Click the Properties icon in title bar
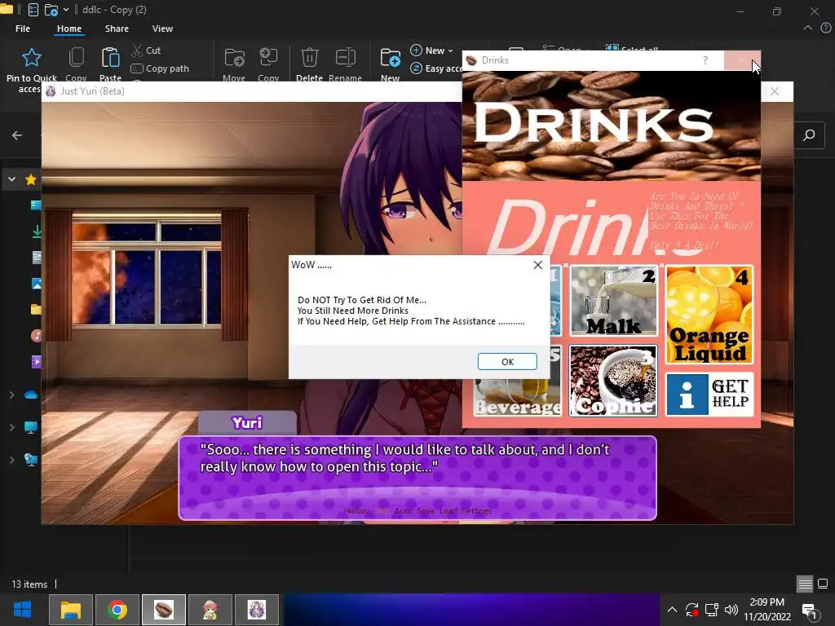 pos(33,10)
